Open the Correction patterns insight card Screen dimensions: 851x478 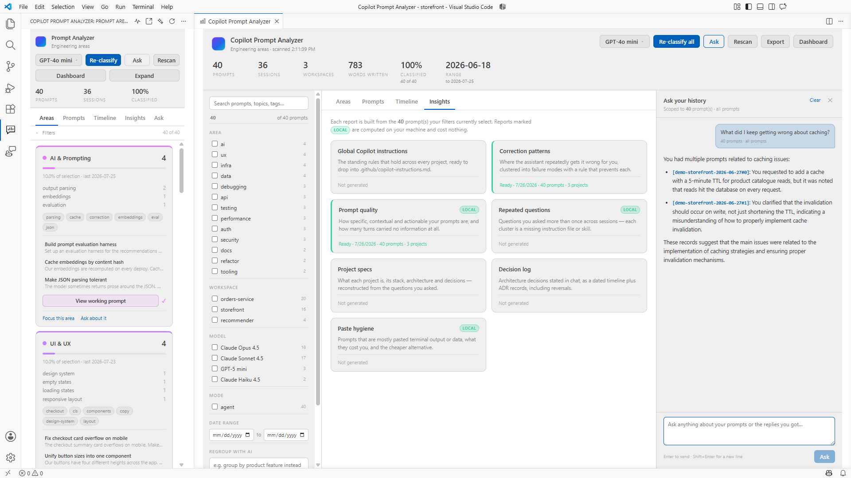point(569,167)
